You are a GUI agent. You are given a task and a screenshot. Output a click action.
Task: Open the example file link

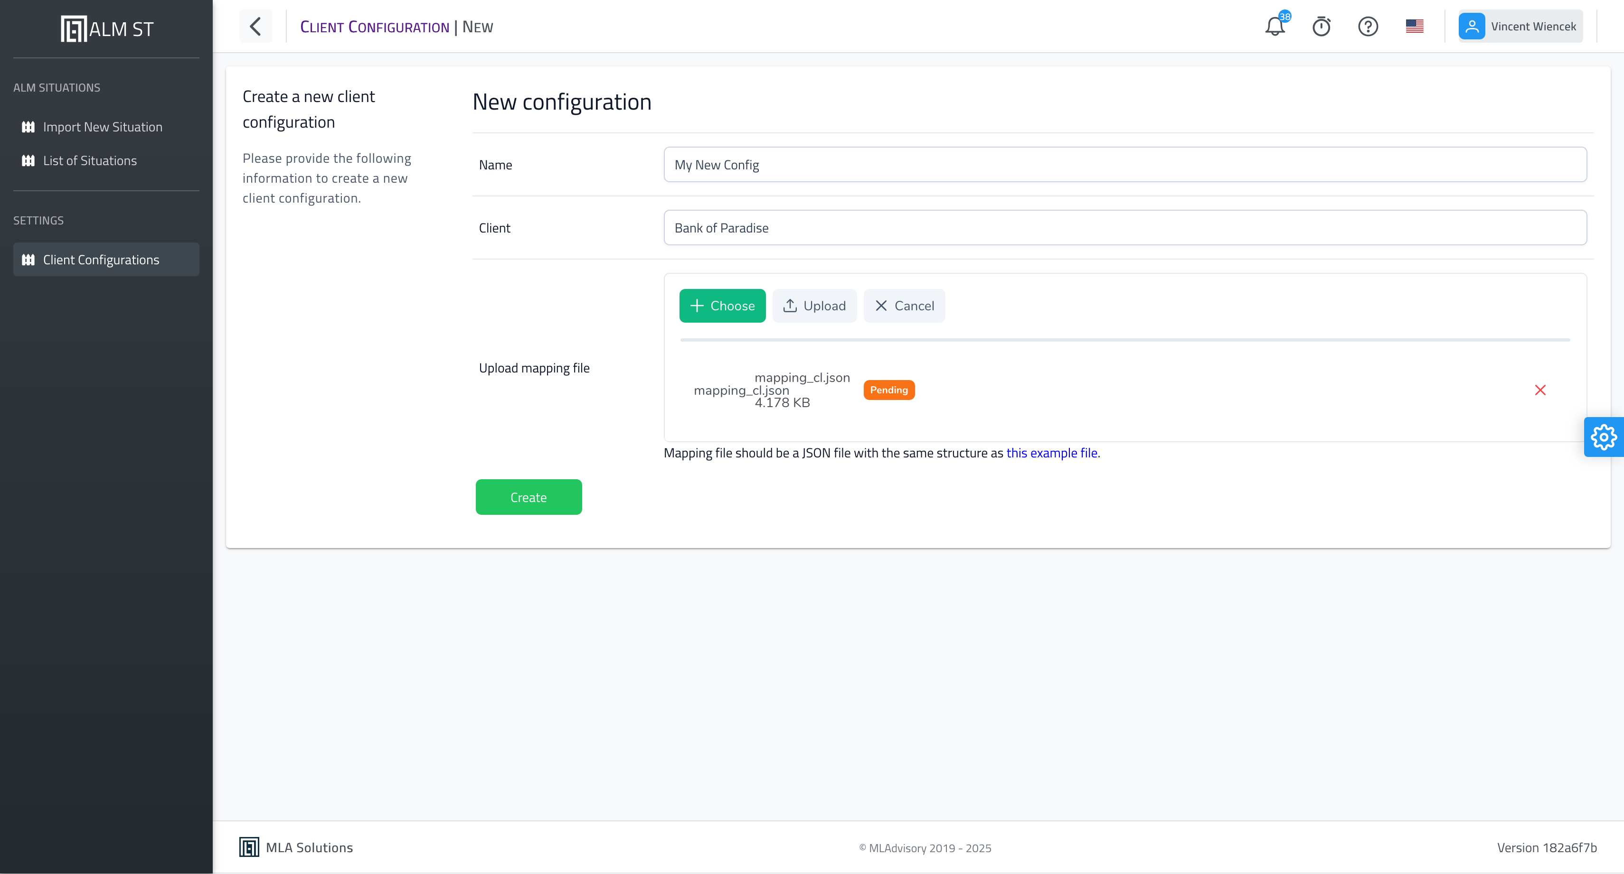click(1052, 453)
